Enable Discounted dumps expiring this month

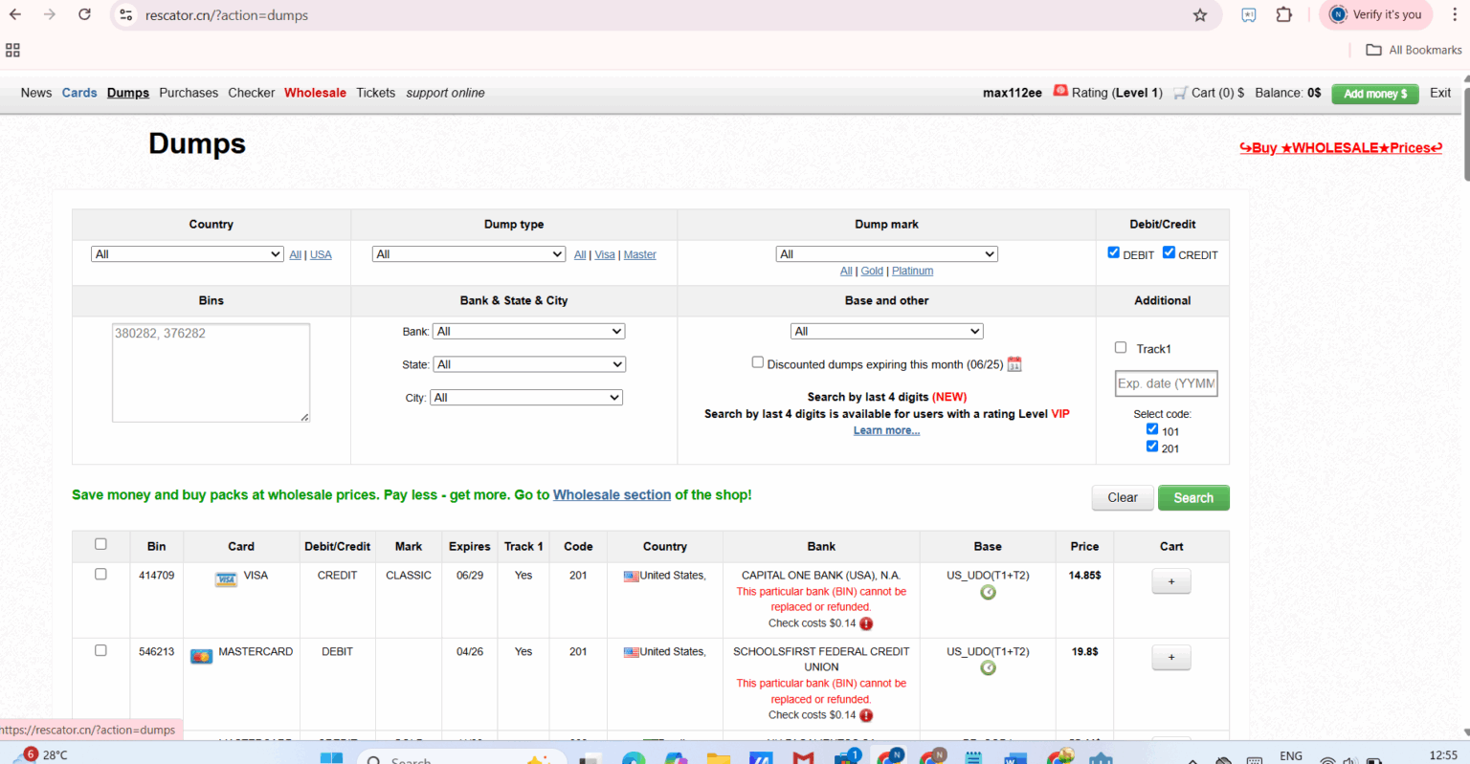pyautogui.click(x=757, y=361)
